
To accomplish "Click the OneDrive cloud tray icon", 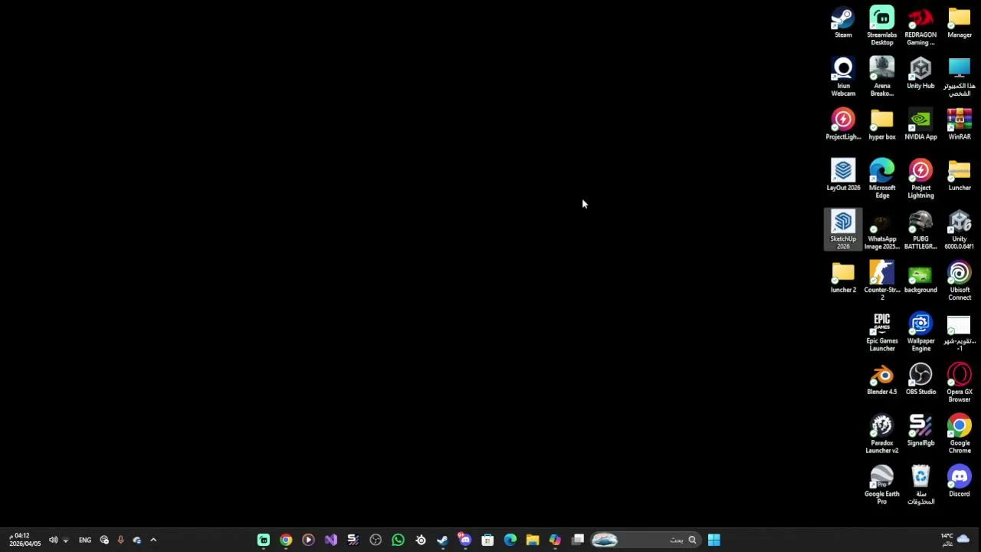I will tap(137, 540).
